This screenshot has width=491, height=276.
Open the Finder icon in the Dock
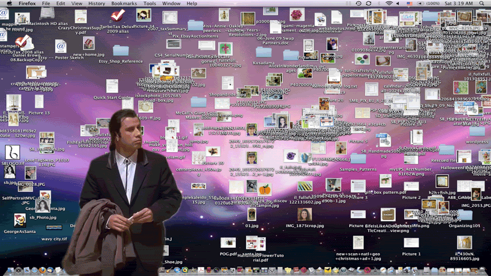pyautogui.click(x=10, y=270)
